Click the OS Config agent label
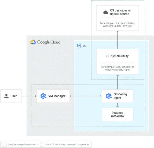The width and height of the screenshot is (154, 148). [x=120, y=96]
